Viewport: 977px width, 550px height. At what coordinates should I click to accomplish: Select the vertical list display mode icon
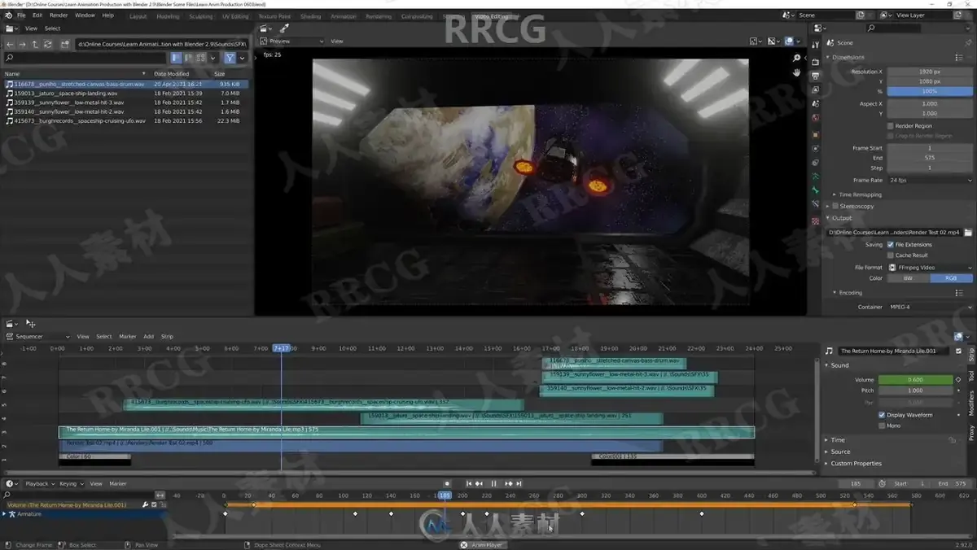pos(177,58)
